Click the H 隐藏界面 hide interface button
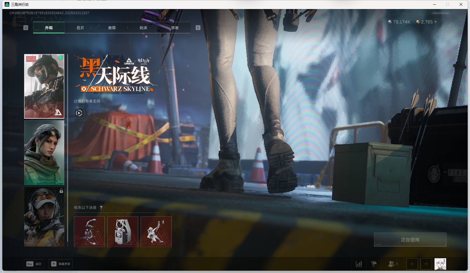The height and width of the screenshot is (273, 470). tap(60, 264)
